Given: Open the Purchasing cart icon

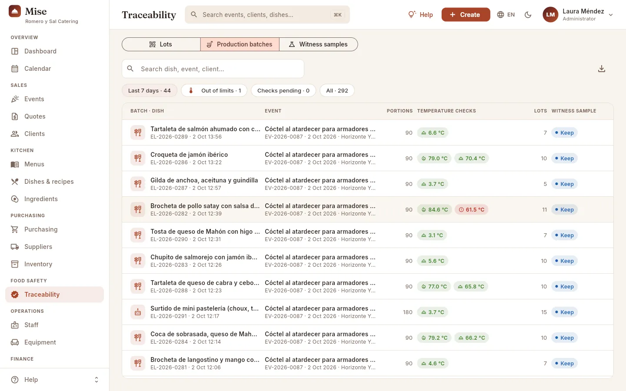Looking at the screenshot, I should 15,229.
